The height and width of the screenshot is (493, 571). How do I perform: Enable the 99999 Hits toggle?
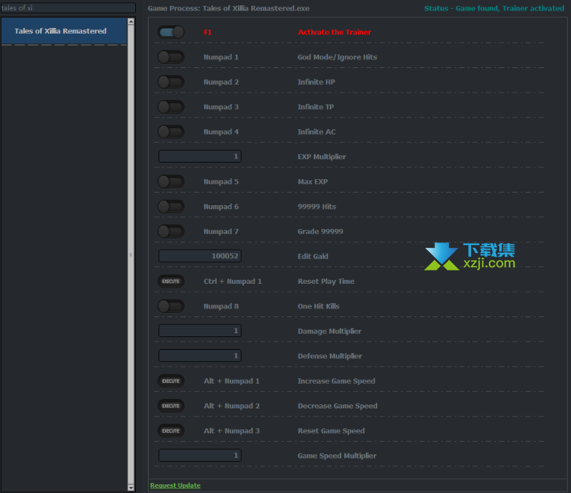pos(171,207)
